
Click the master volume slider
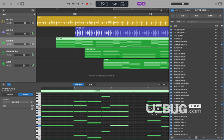pyautogui.click(x=180, y=4)
